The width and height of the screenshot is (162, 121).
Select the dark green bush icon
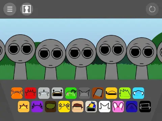click(x=51, y=107)
